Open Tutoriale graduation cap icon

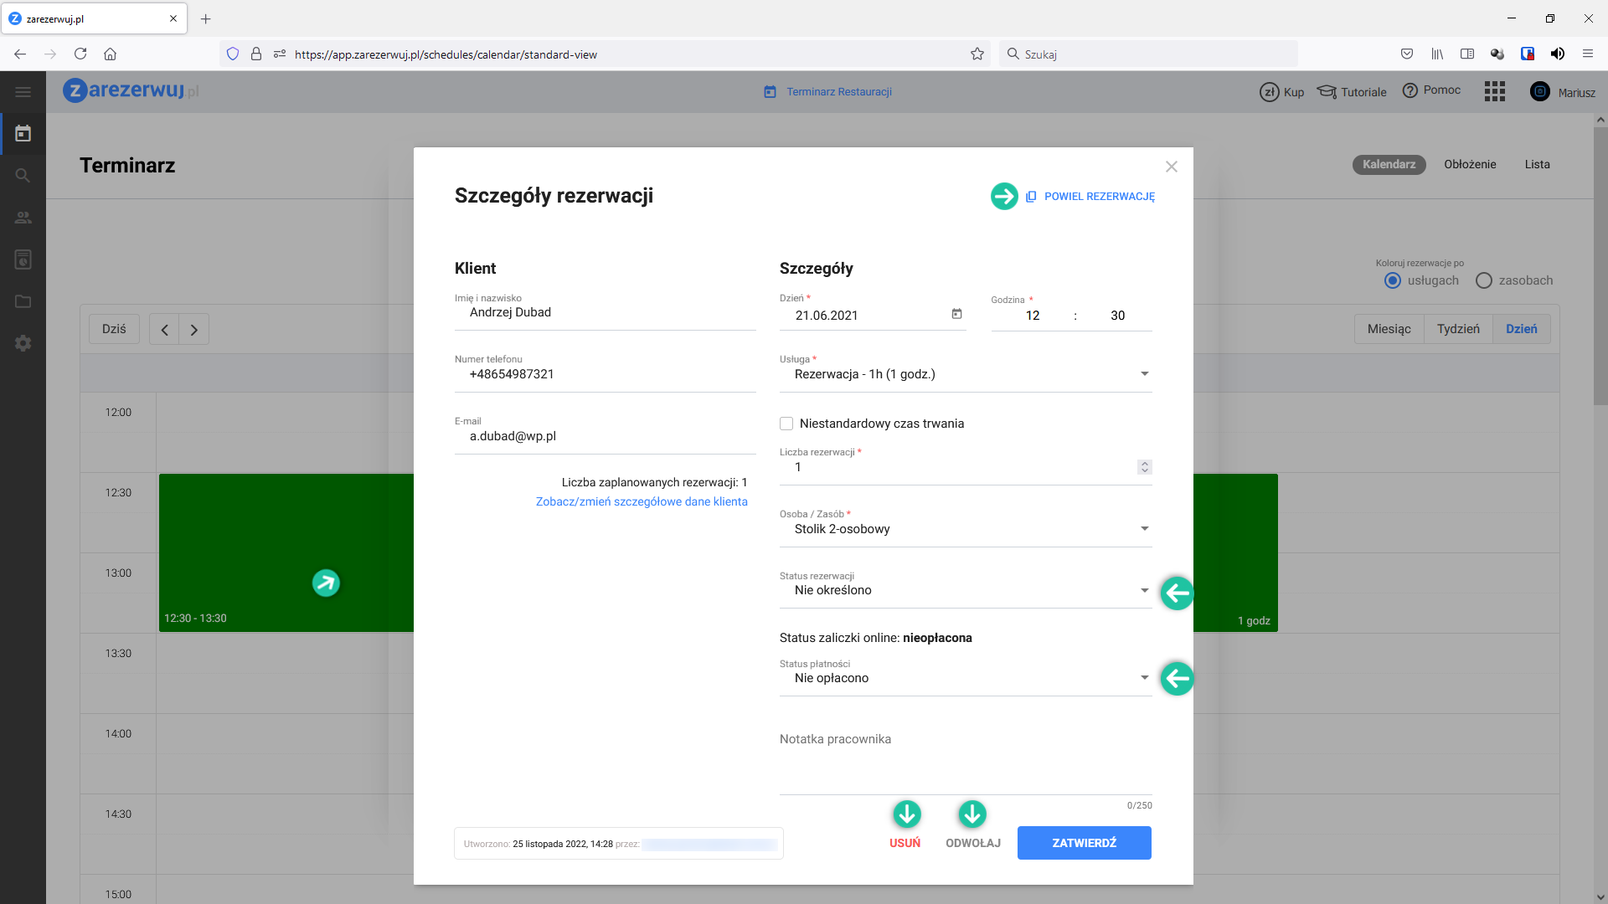[x=1327, y=91]
